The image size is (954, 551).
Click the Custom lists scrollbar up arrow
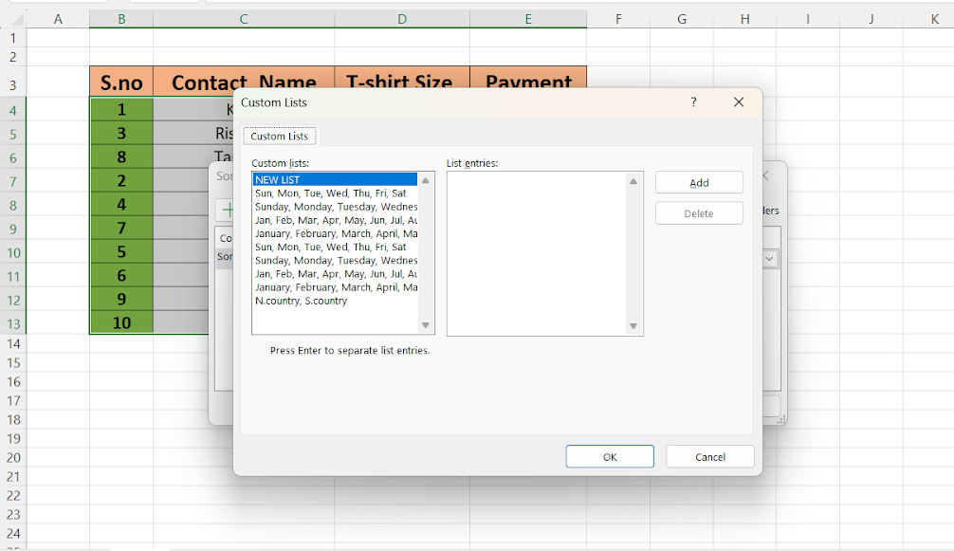coord(426,178)
